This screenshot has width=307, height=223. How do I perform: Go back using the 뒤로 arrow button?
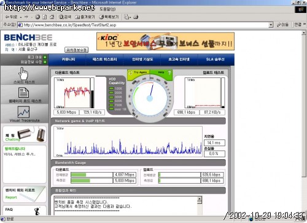pos(11,17)
